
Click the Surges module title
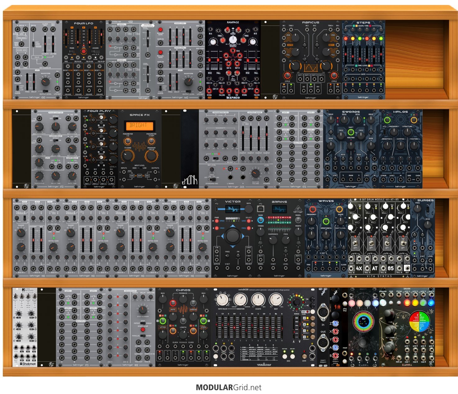425,200
